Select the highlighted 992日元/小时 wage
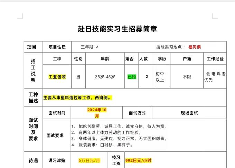 coord(138,160)
